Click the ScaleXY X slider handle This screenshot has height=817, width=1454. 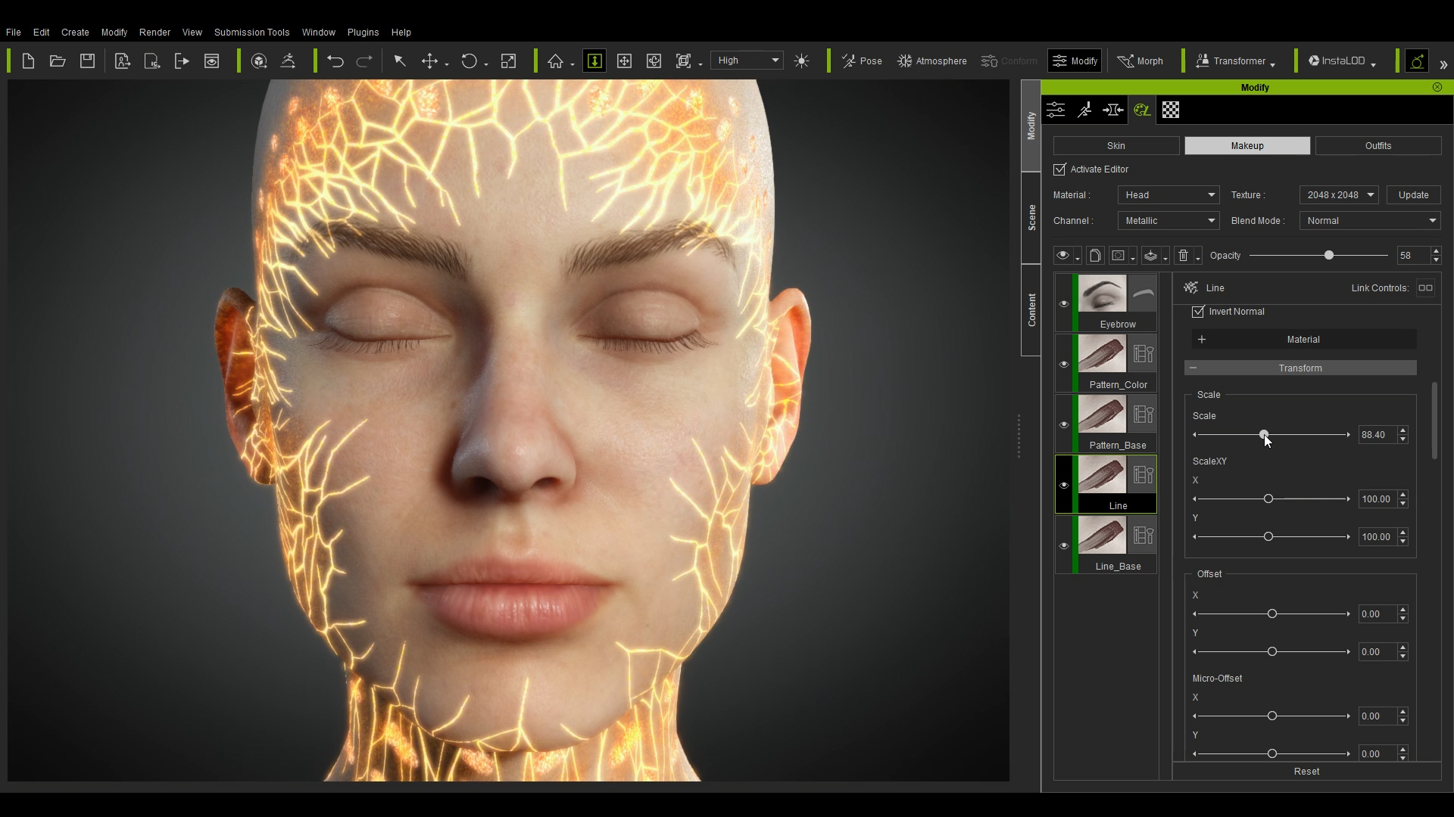(x=1268, y=499)
